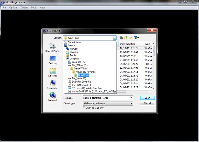
Task: Close the Select ROM dialog
Action: click(x=152, y=30)
